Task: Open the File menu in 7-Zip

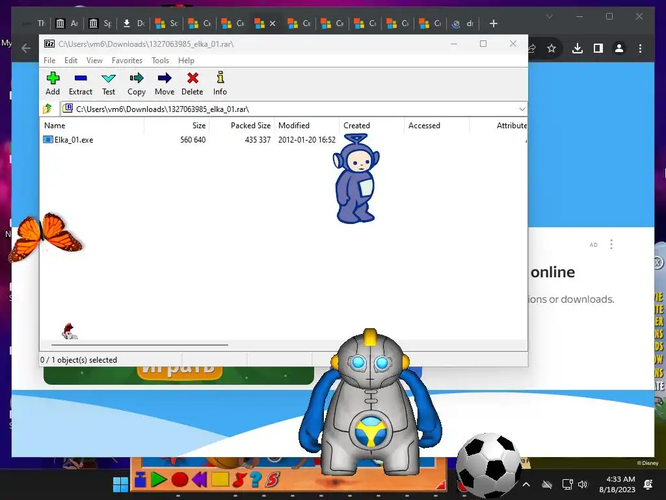Action: point(49,61)
